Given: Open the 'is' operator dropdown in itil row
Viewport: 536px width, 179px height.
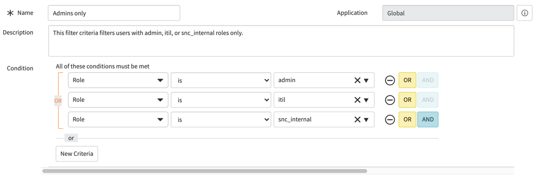Looking at the screenshot, I should pyautogui.click(x=221, y=100).
